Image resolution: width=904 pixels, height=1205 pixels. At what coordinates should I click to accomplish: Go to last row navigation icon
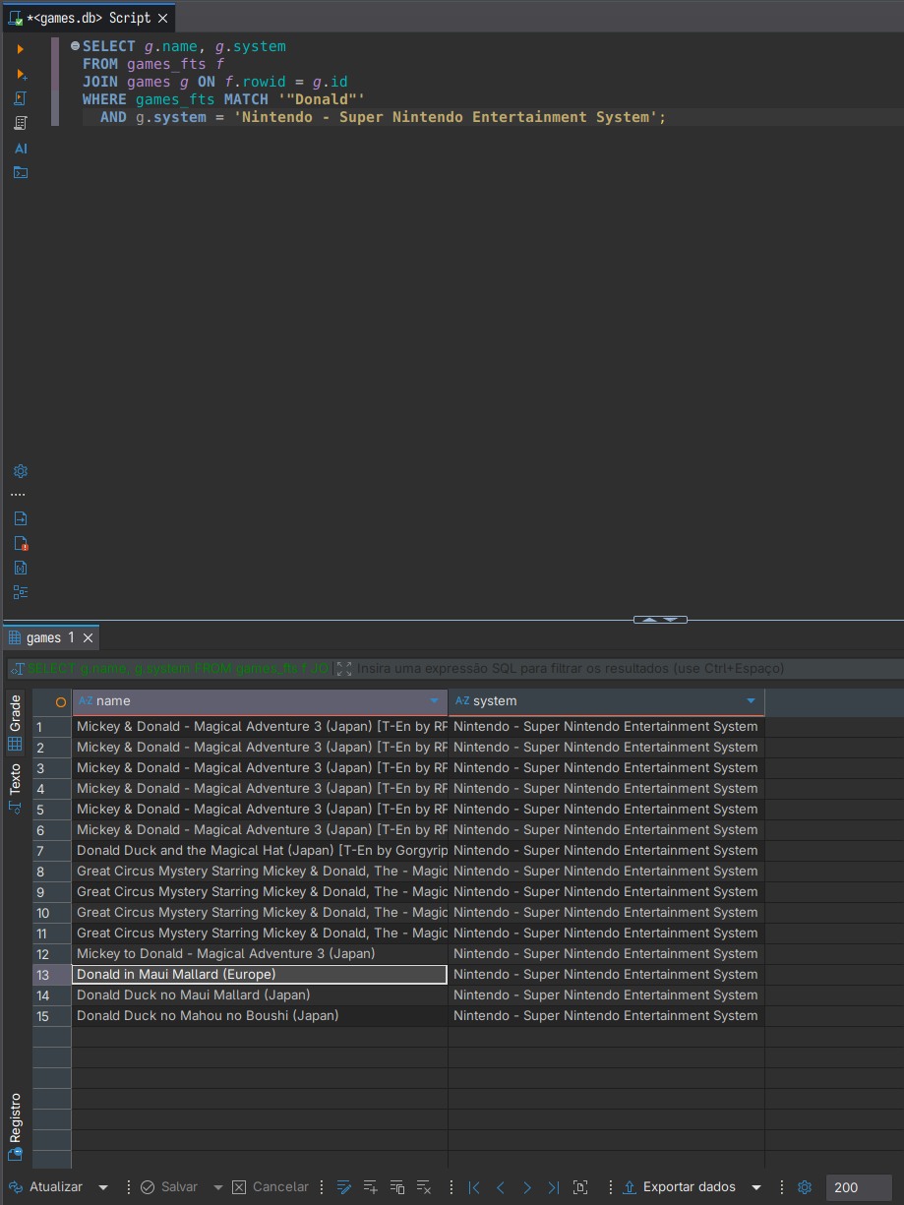click(x=554, y=1187)
